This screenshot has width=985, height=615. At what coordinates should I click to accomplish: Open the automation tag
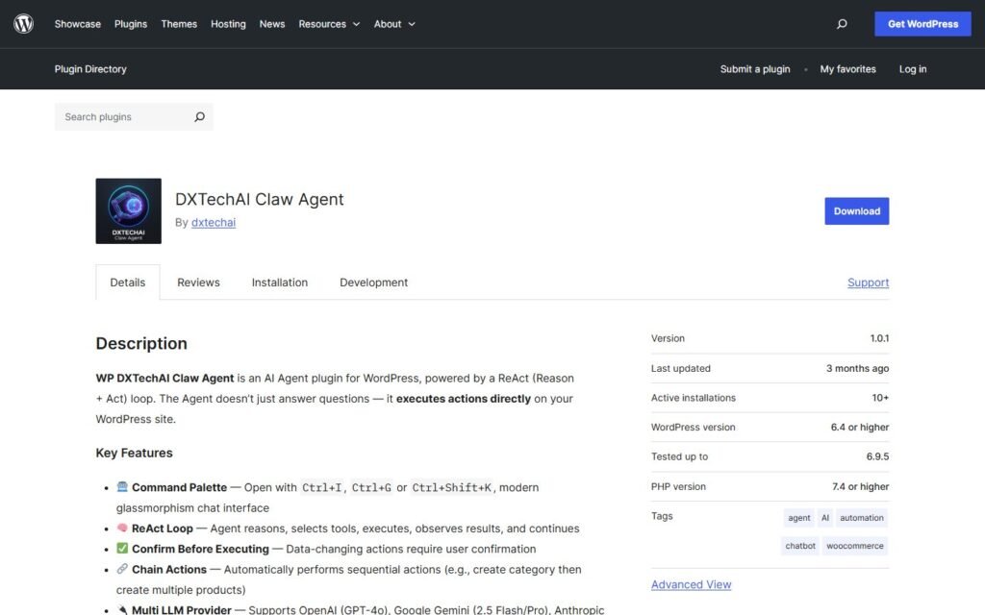pyautogui.click(x=861, y=518)
